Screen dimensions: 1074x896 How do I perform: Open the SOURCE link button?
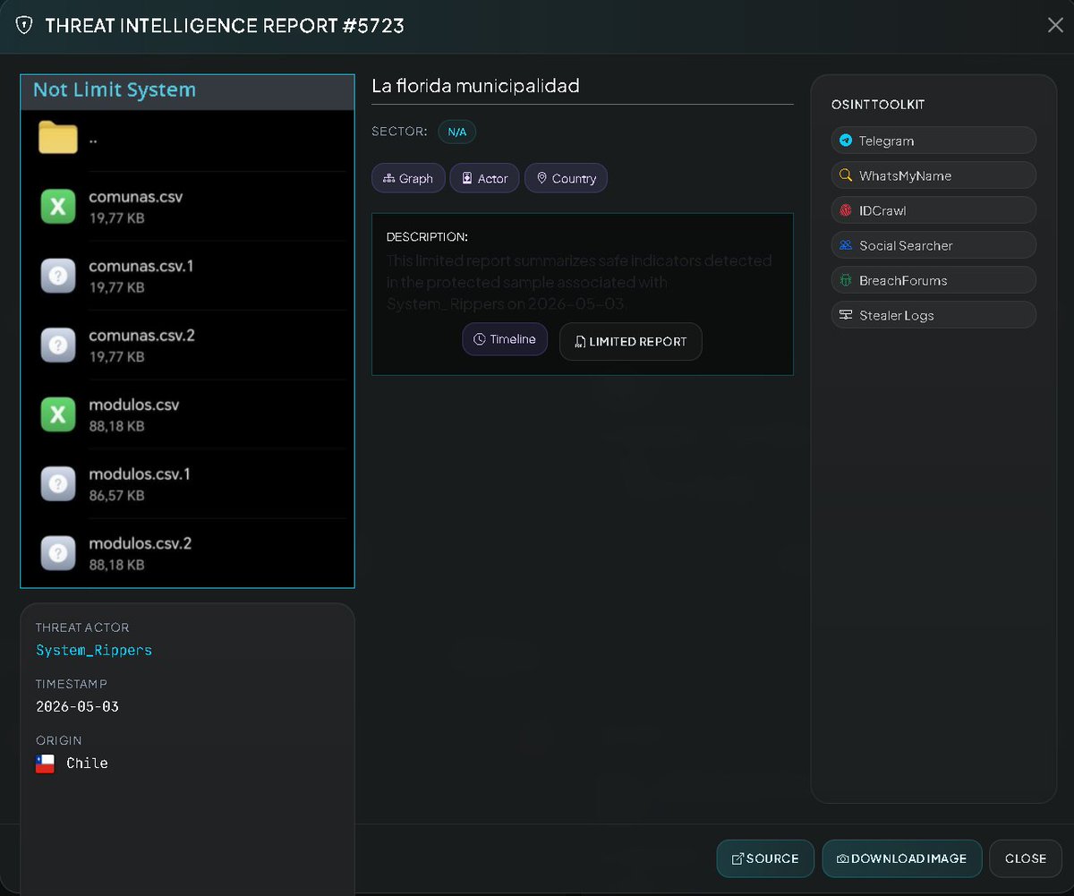[765, 858]
